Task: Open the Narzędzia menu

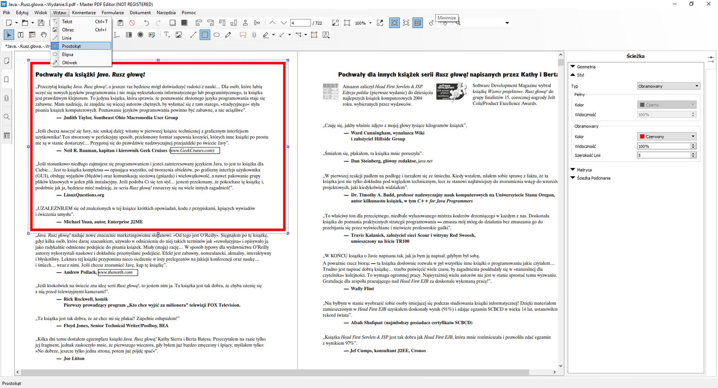Action: tap(166, 13)
